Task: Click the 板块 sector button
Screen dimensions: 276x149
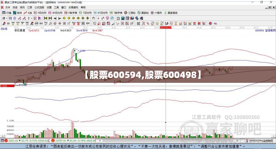Action: click(17, 13)
